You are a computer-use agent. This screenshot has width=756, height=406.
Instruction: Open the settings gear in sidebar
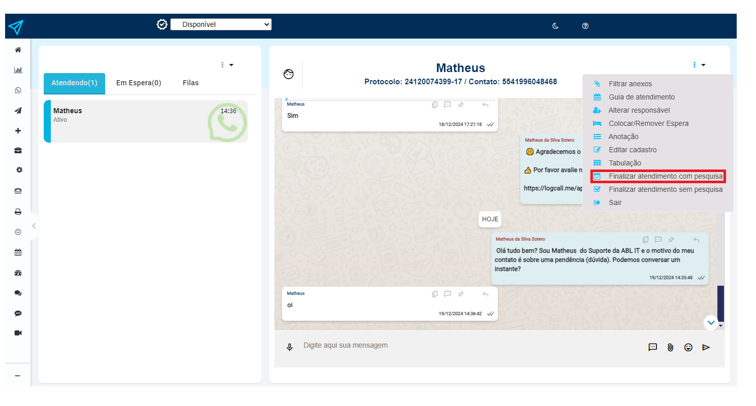click(19, 170)
